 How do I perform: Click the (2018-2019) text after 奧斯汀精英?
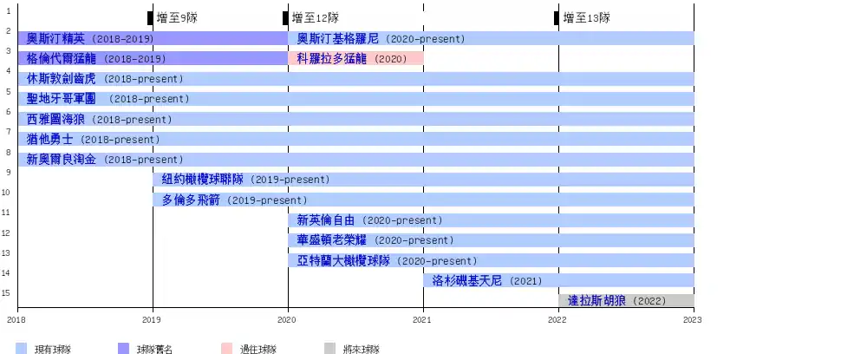pos(123,39)
